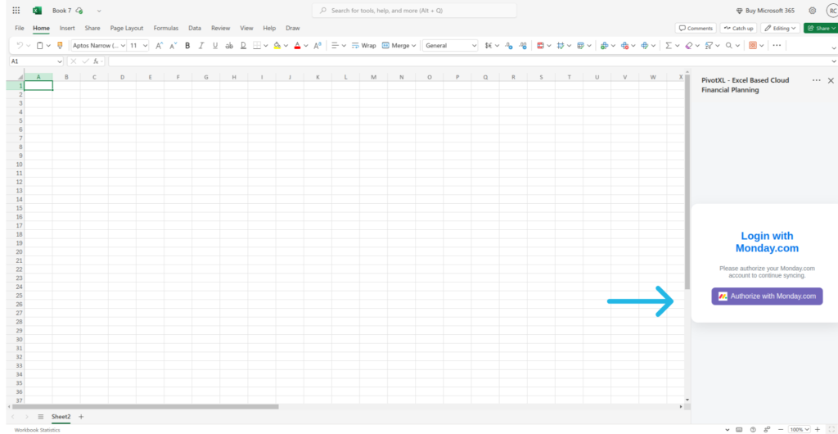Click Buy Microsoft 365

pyautogui.click(x=765, y=11)
